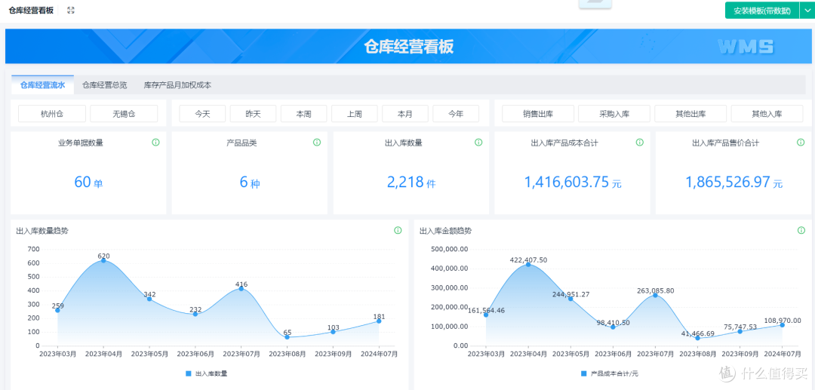This screenshot has height=390, width=815.
Task: Click the 75,747.53 data point in amount chart
Action: (740, 331)
